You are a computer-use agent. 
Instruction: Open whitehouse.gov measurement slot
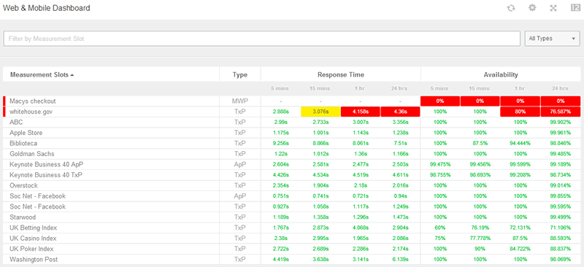click(31, 112)
